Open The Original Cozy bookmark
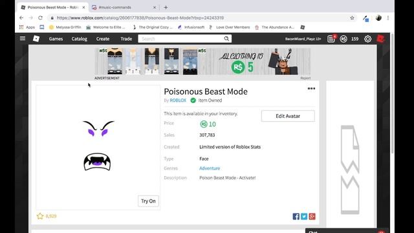Image resolution: width=414 pixels, height=233 pixels. tap(153, 27)
